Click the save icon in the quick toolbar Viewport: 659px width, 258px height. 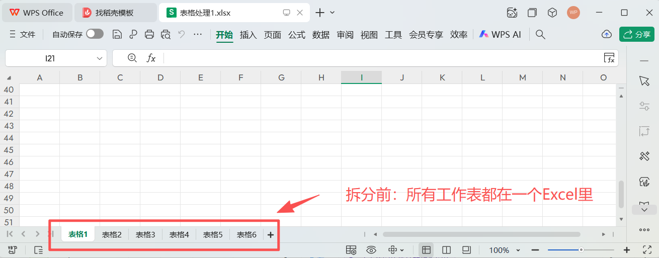117,34
